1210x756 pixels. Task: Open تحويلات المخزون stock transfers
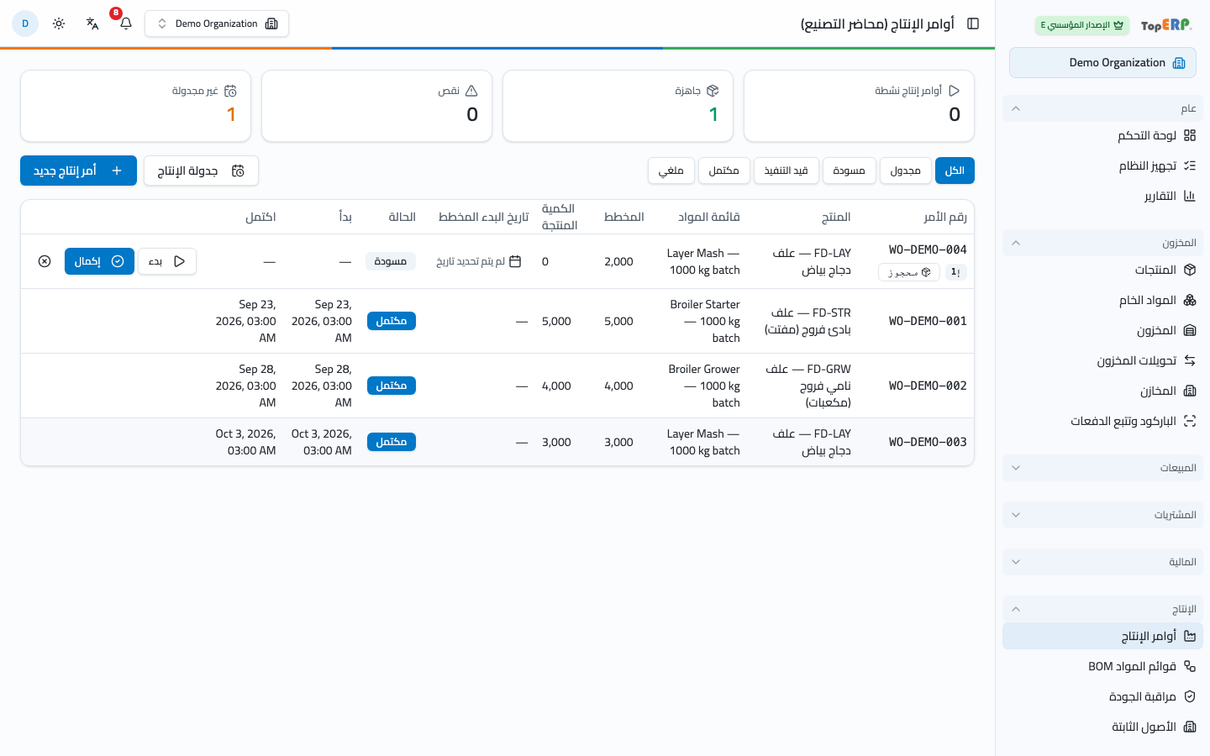[1102, 360]
